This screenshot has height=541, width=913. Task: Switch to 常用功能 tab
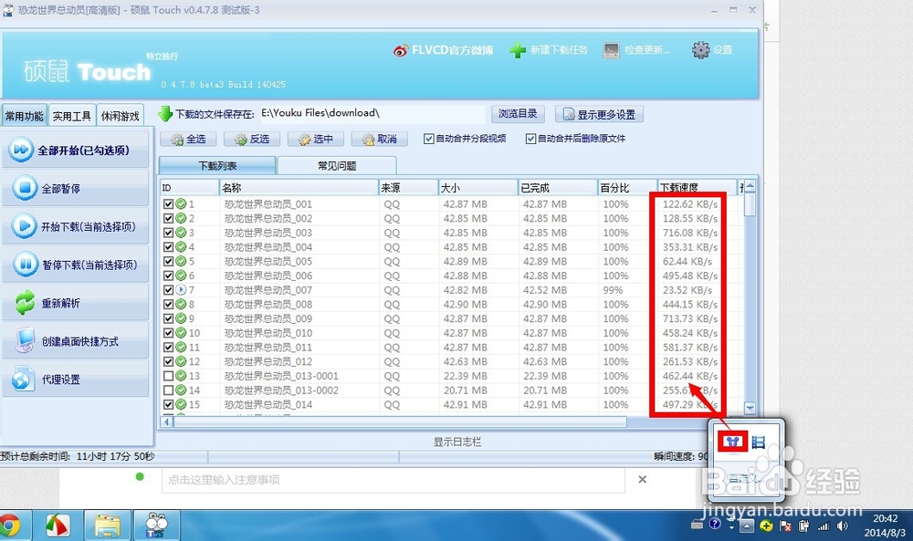tap(24, 116)
